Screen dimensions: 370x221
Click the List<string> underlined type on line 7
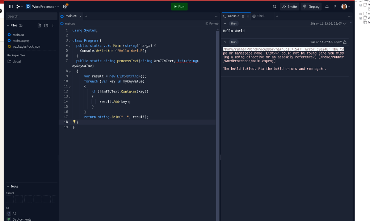[x=187, y=61]
